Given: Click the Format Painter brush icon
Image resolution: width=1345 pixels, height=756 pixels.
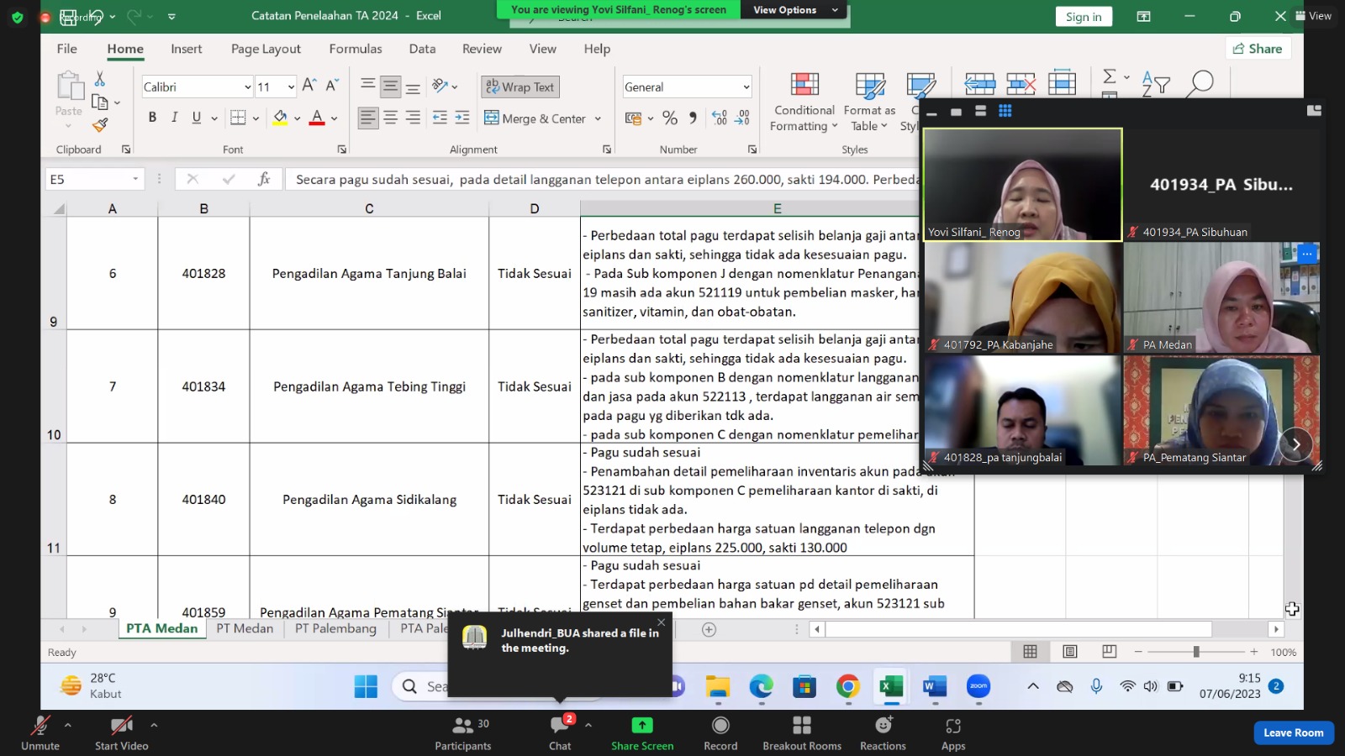Looking at the screenshot, I should [100, 125].
